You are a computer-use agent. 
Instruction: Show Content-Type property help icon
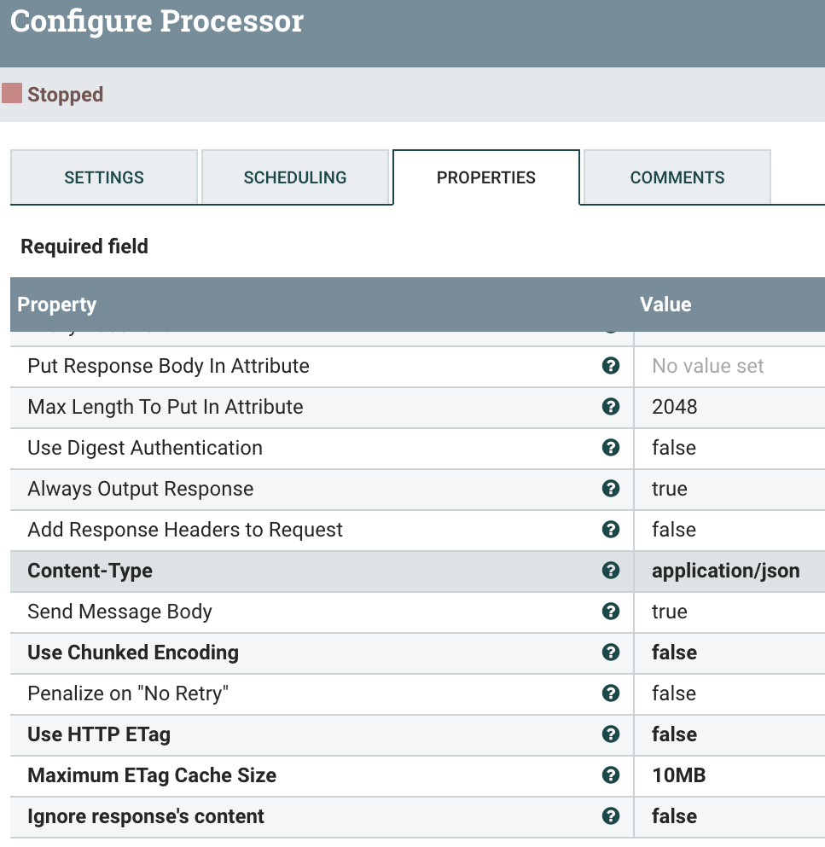coord(610,571)
